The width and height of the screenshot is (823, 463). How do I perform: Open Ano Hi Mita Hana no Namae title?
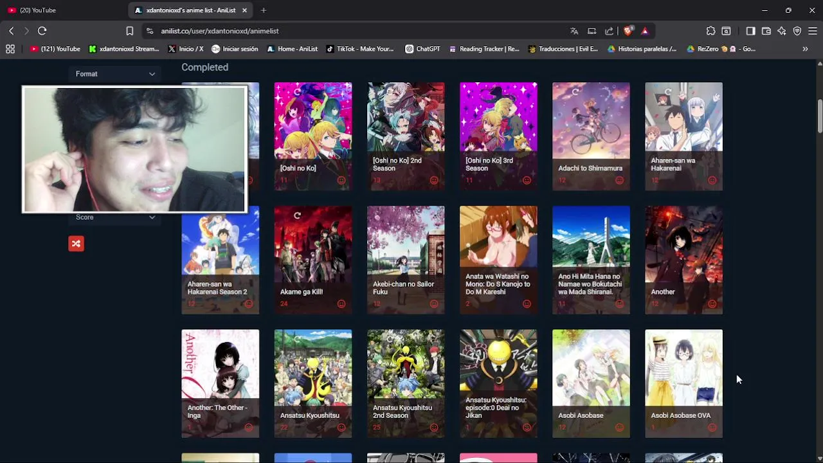(590, 284)
